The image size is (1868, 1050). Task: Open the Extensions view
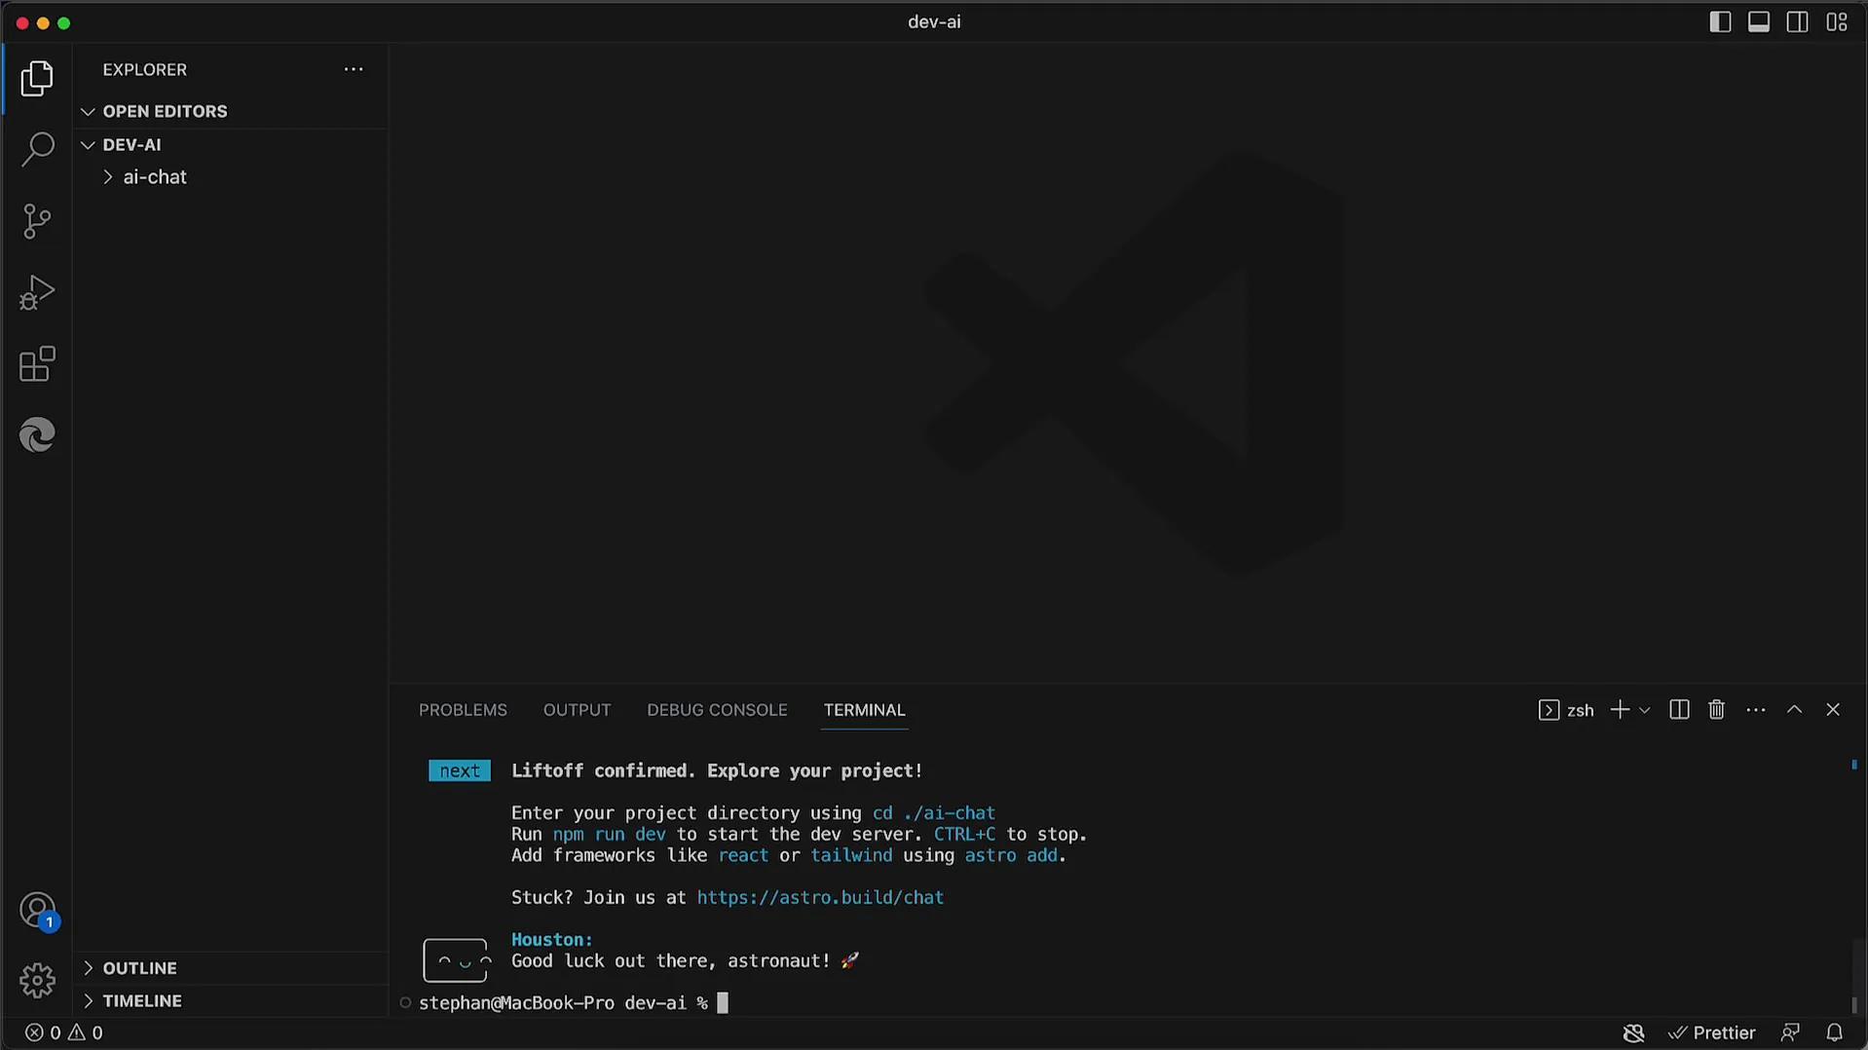[x=37, y=364]
